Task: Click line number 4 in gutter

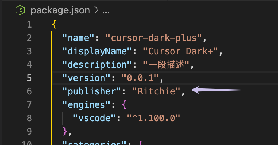Action: [29, 65]
